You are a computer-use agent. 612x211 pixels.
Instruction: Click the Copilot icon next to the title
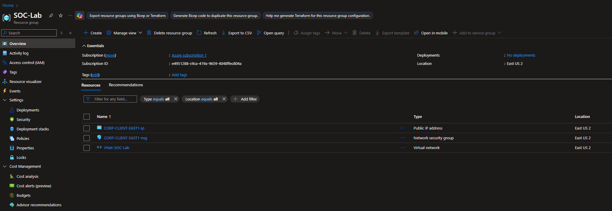click(x=80, y=16)
